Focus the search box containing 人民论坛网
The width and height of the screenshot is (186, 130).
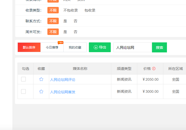click(x=132, y=47)
